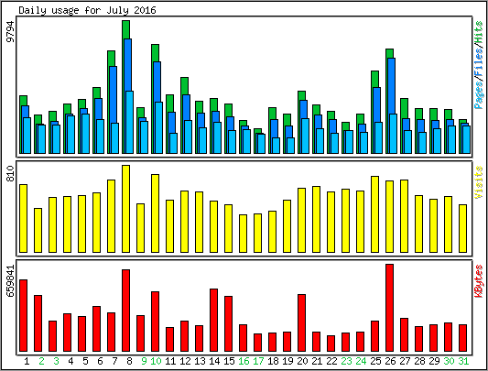Click green day label 10 on the axis
The height and width of the screenshot is (371, 488).
156,361
